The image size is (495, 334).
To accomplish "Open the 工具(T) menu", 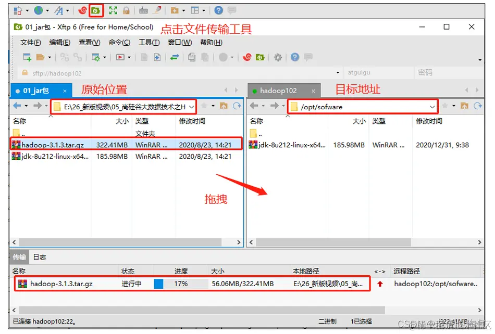I will [x=149, y=42].
